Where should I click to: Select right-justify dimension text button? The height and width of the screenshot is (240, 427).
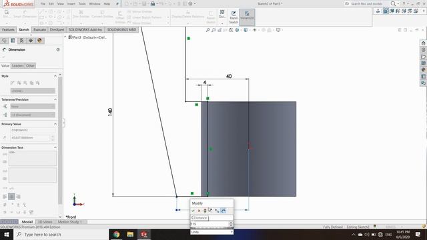[18, 197]
